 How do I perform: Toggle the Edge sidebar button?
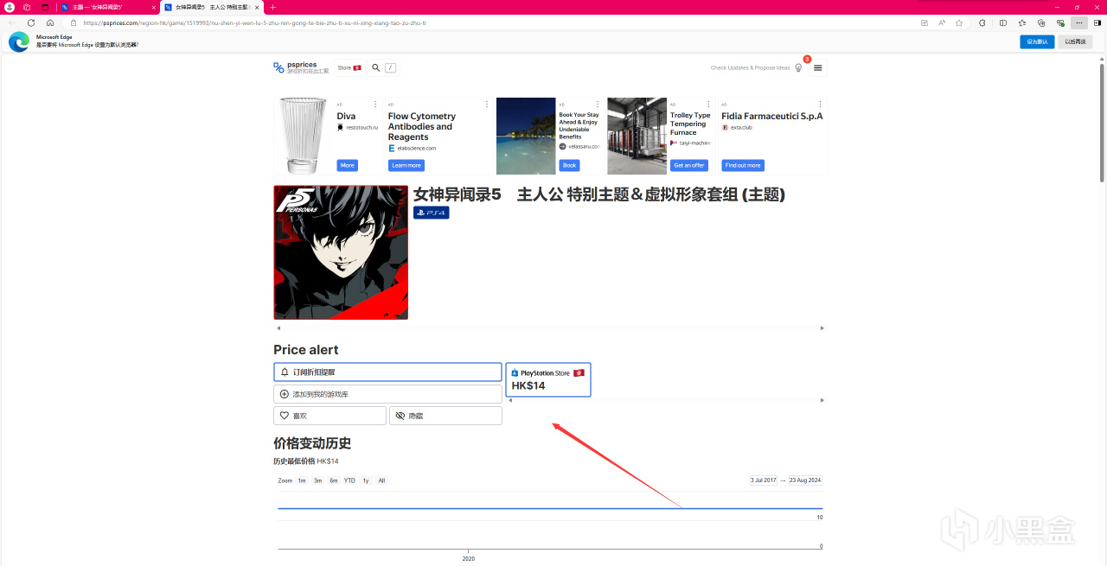(1098, 22)
